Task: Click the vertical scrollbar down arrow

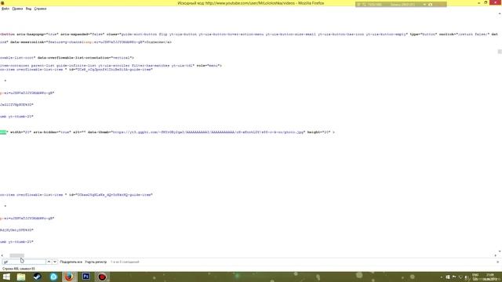Action: (x=500, y=251)
